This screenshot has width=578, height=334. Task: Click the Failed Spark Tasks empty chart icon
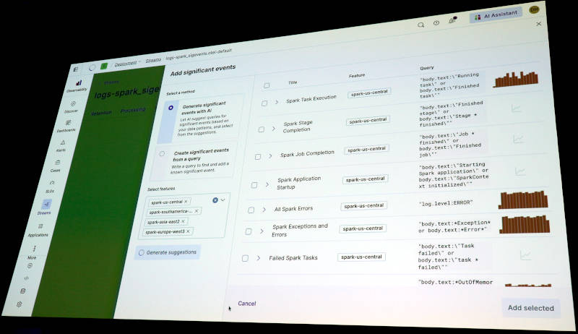(525, 255)
